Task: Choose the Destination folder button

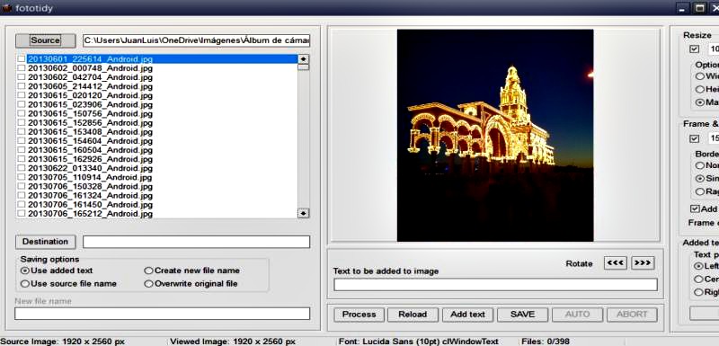Action: pos(45,242)
